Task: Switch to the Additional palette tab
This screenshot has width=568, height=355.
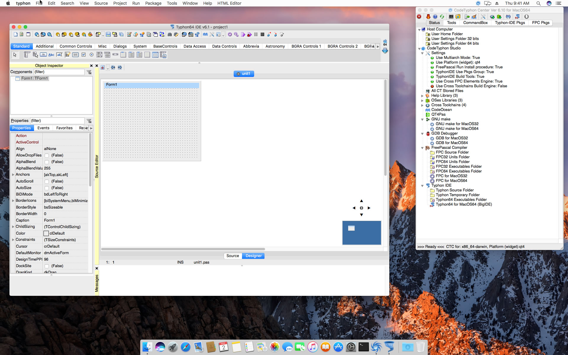Action: point(45,46)
